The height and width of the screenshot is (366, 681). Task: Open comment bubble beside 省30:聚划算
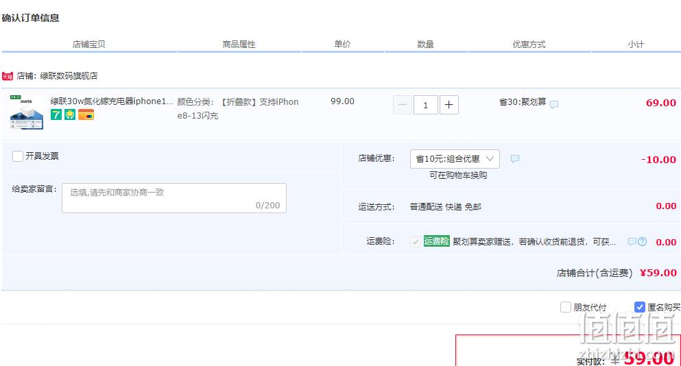[554, 105]
